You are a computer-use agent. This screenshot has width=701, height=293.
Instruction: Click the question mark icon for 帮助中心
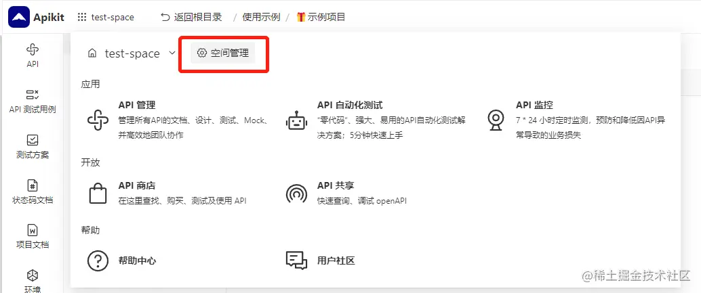(98, 261)
